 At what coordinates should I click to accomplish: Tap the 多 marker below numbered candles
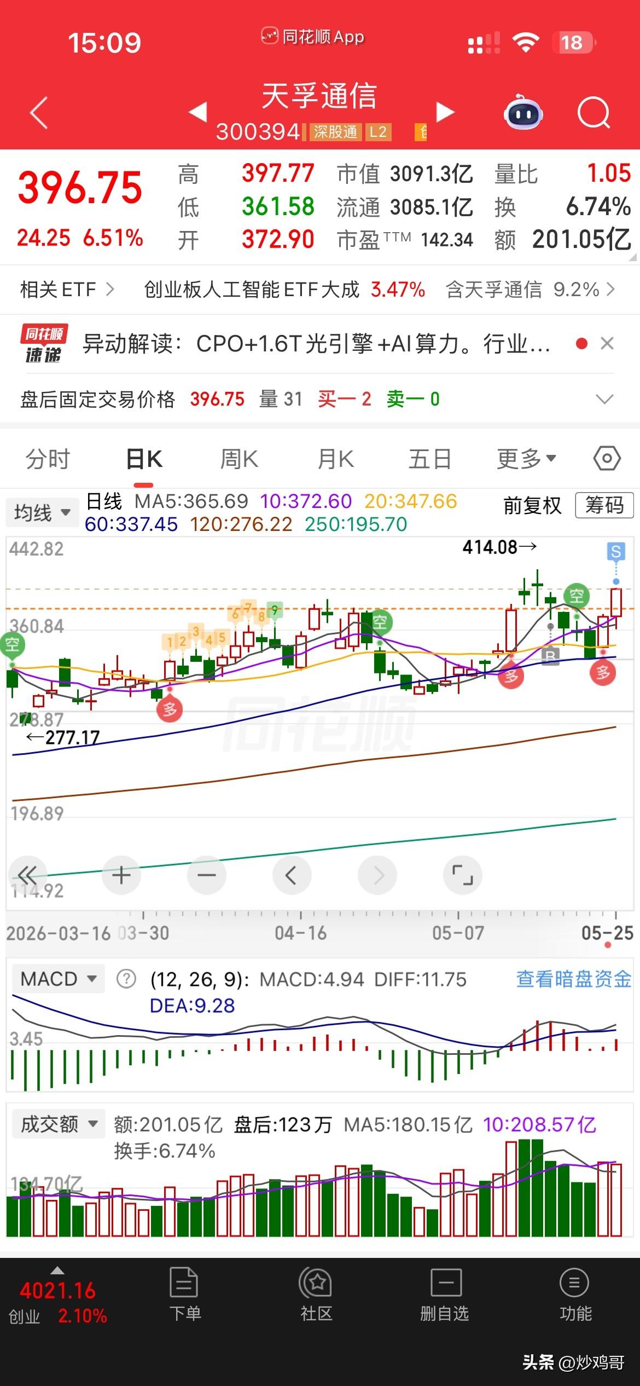tap(170, 710)
